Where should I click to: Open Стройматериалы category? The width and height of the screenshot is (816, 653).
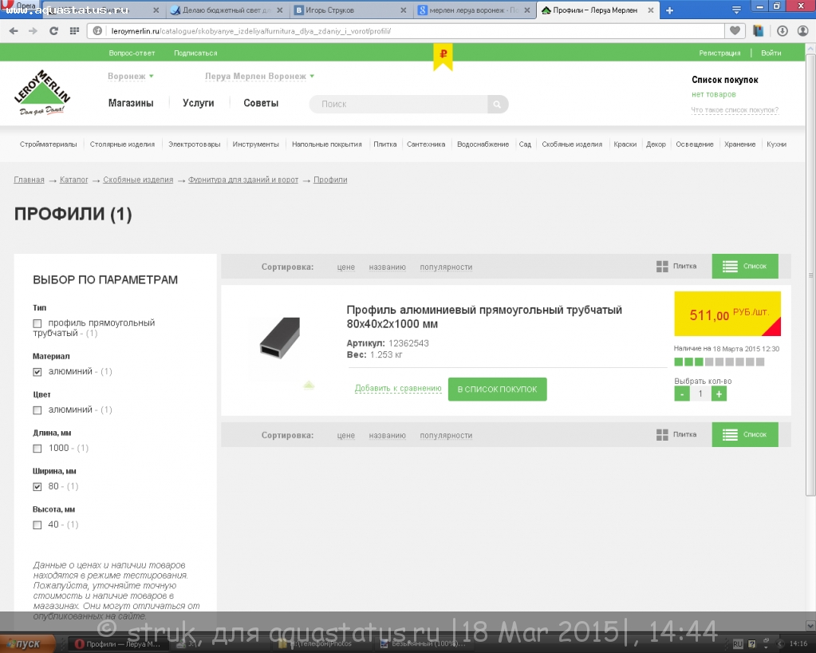coord(49,144)
